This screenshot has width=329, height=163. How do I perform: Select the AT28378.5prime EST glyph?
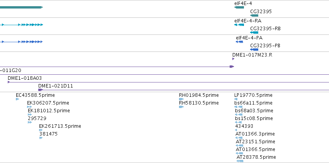[240, 161]
